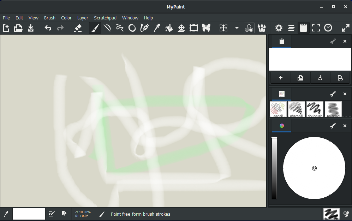Select the flood fill bucket tool
This screenshot has height=221, width=352.
(169, 28)
